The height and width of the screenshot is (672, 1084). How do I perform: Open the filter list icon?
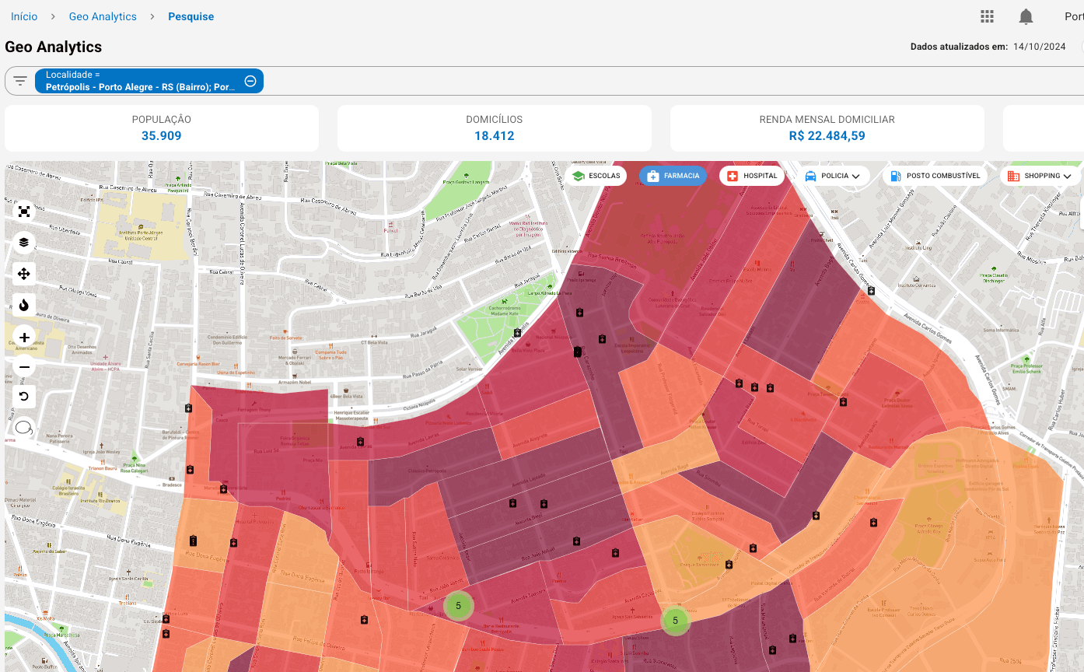(20, 81)
